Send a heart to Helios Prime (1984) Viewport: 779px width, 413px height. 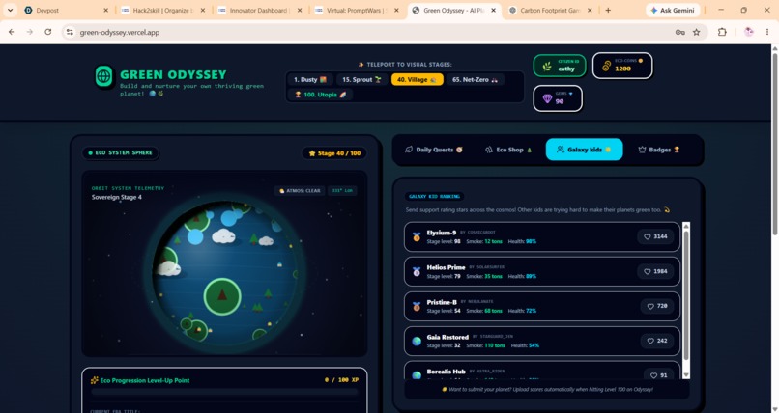tap(655, 271)
